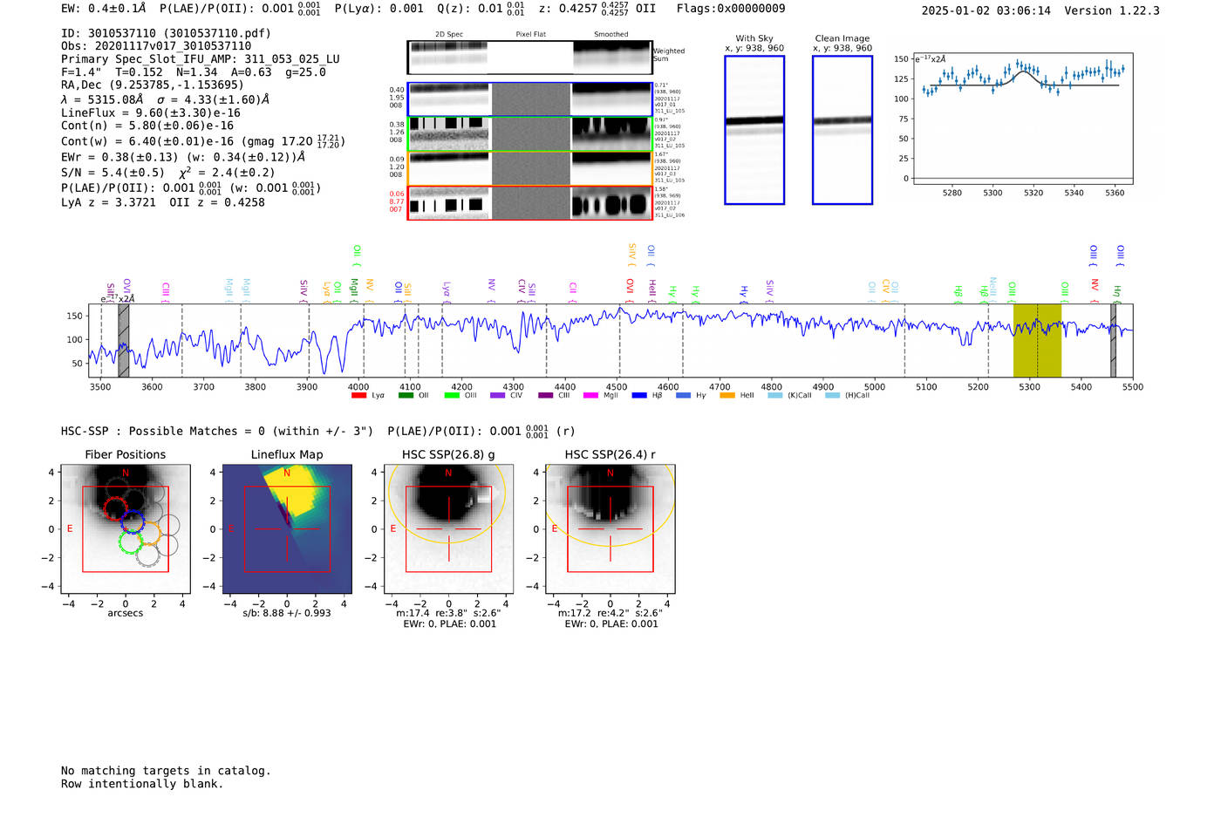Click the Obs: 20201117v017_3010537110 line

pyautogui.click(x=156, y=46)
